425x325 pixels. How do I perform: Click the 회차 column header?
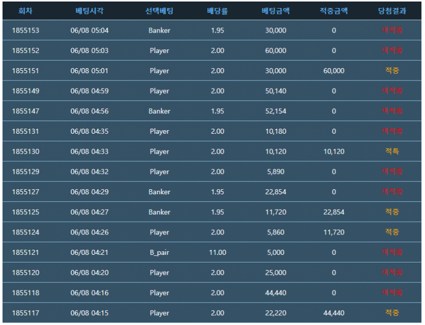pyautogui.click(x=25, y=11)
